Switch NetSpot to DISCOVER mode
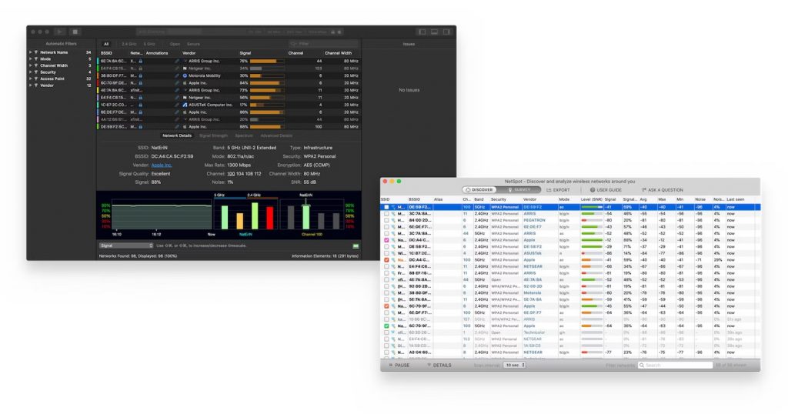This screenshot has height=414, width=788. coord(479,190)
